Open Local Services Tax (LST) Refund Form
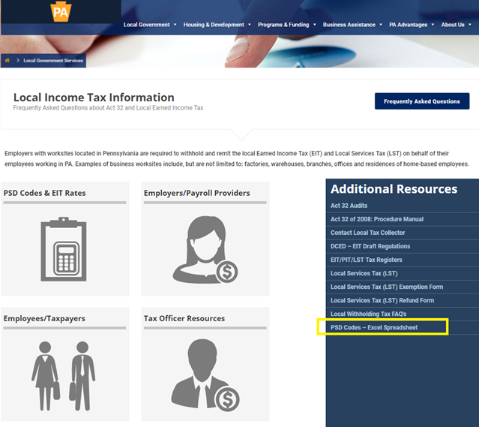Viewport: 479px width, 427px height. point(382,300)
